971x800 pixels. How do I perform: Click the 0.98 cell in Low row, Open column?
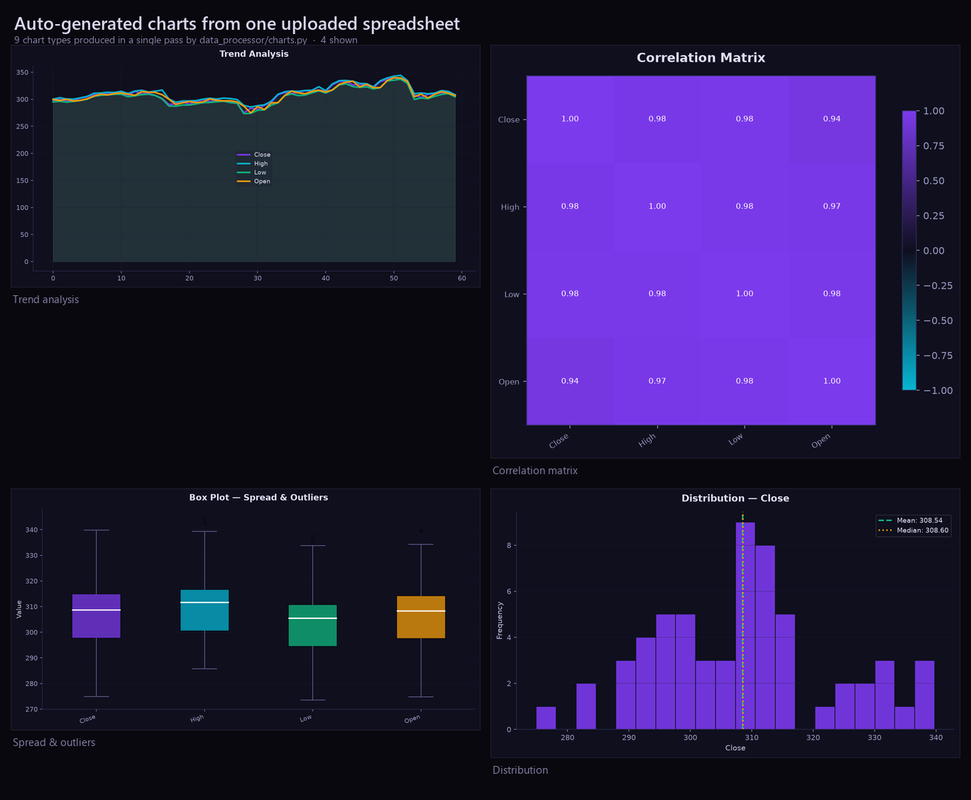click(832, 294)
